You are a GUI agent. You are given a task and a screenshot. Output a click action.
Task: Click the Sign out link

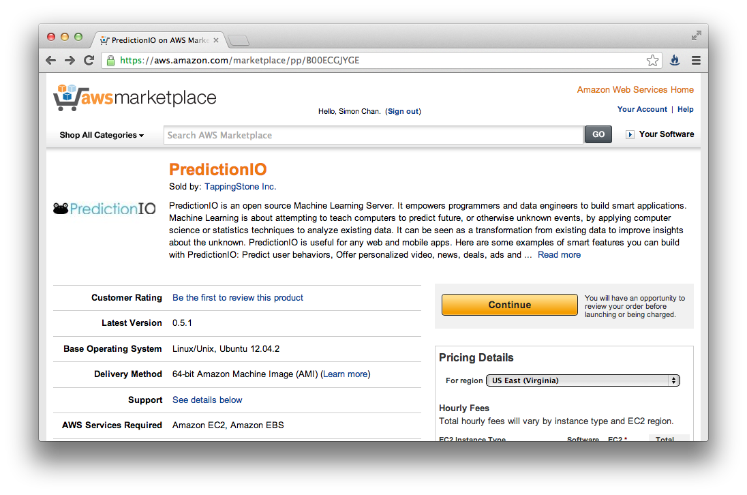[403, 111]
